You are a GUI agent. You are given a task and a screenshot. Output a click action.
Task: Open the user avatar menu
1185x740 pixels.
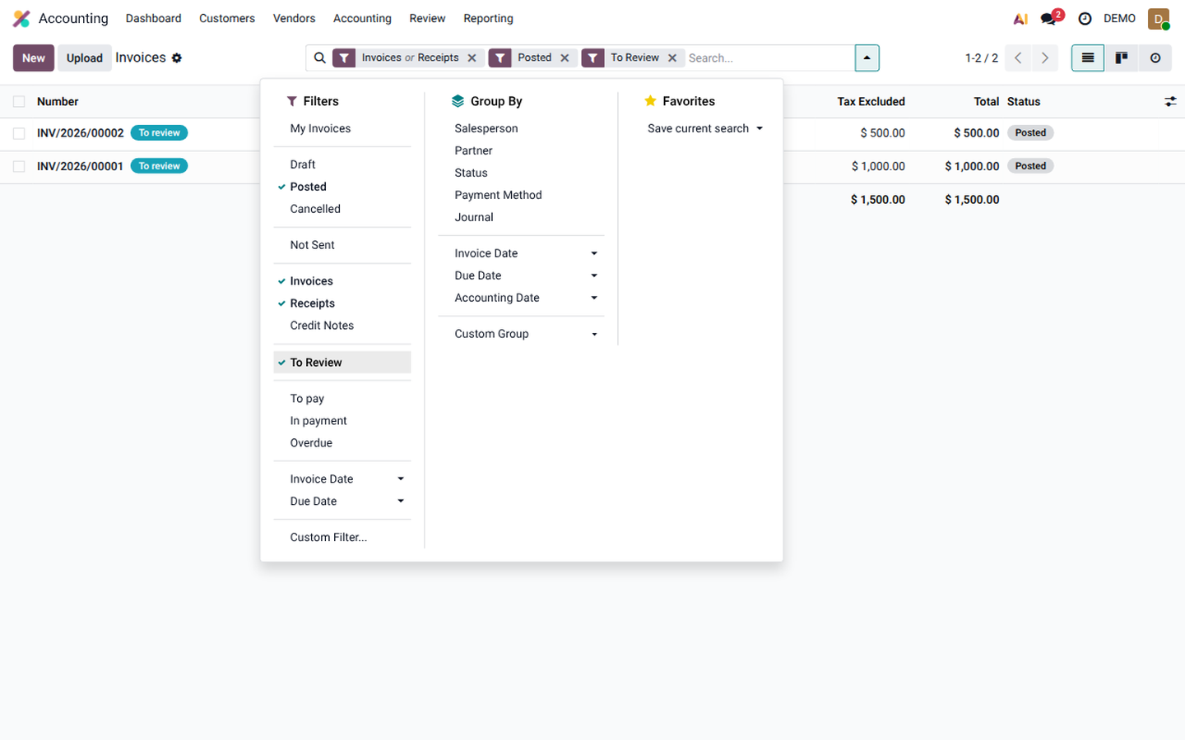point(1159,18)
